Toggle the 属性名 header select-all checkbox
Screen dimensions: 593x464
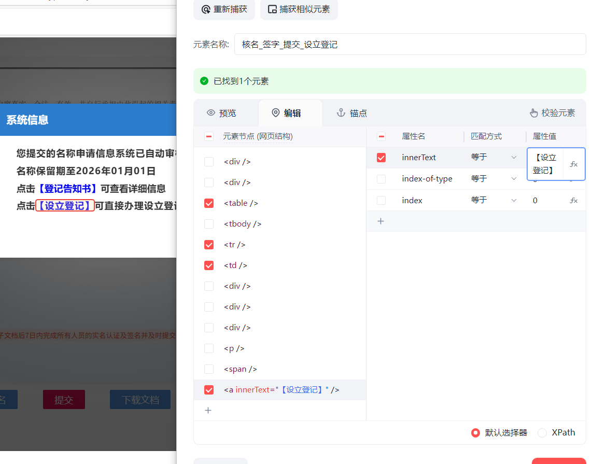click(x=381, y=136)
